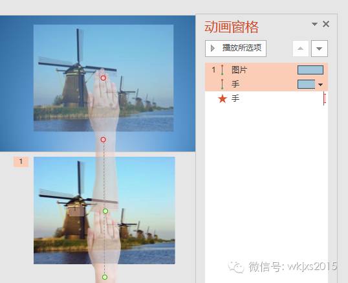
Task: Click the motion path icon beside 手
Action: [x=222, y=84]
